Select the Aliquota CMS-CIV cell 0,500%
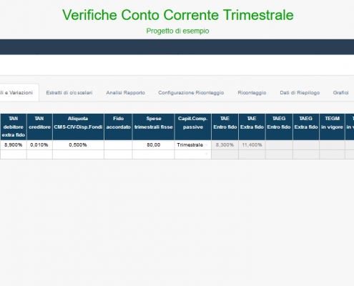Screen dimensions: 354x286 pos(78,145)
